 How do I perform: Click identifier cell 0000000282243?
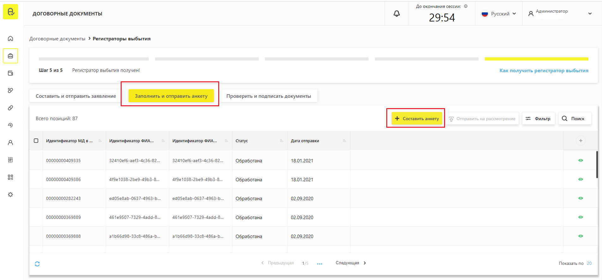point(63,198)
